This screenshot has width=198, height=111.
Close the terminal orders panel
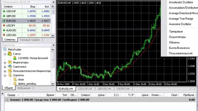tap(2, 94)
